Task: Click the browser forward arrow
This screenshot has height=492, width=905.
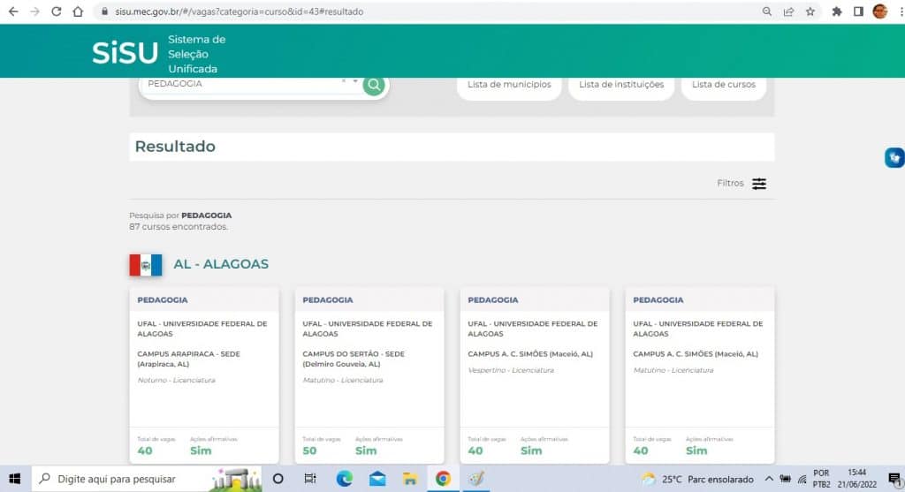Action: (34, 11)
